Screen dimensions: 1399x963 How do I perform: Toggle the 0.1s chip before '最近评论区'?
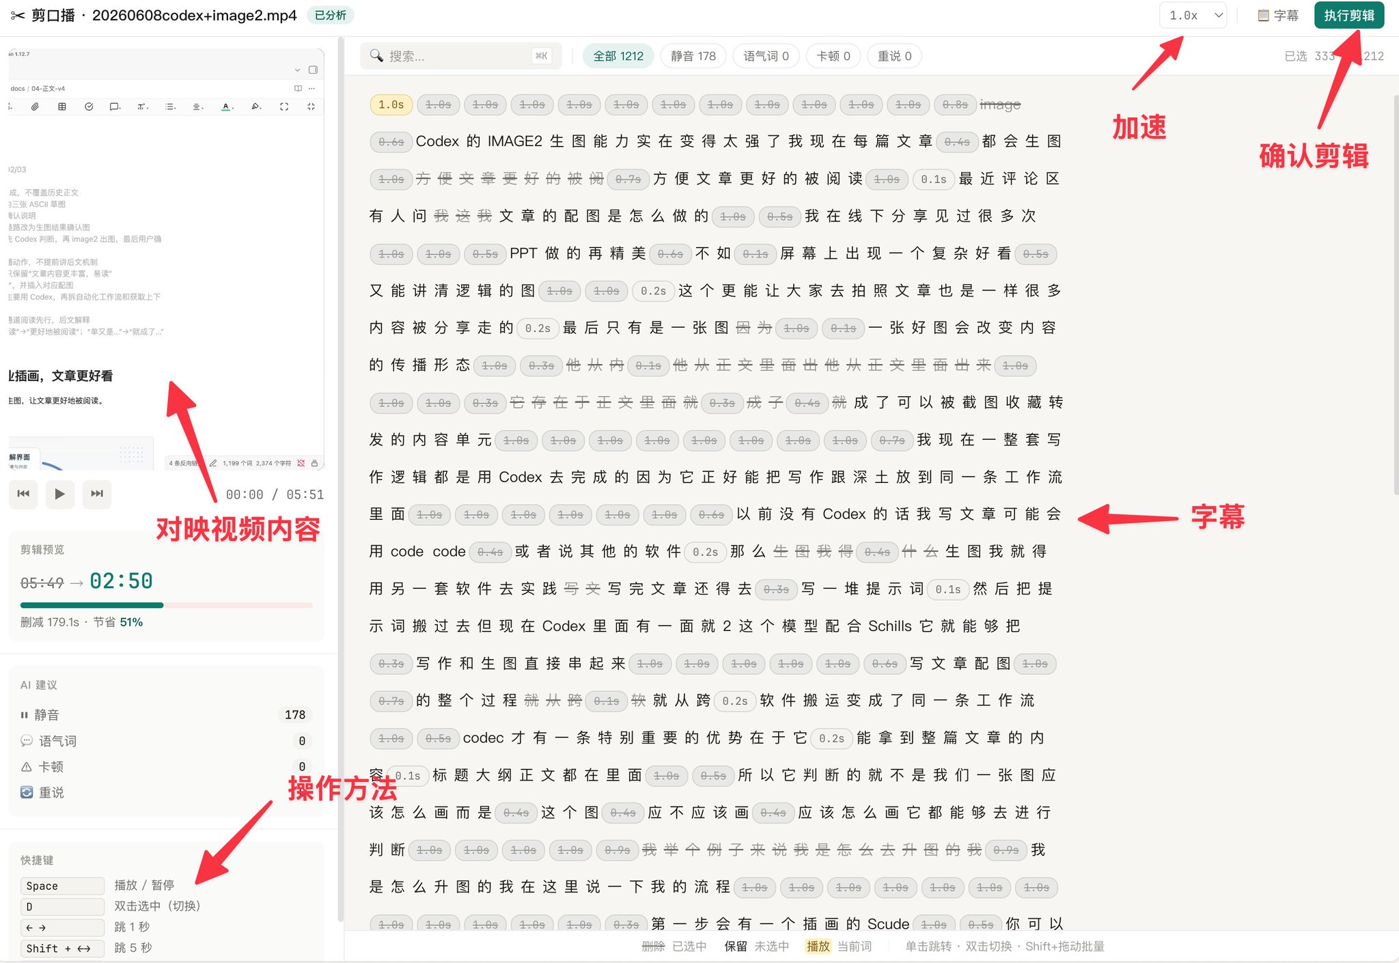click(x=934, y=179)
